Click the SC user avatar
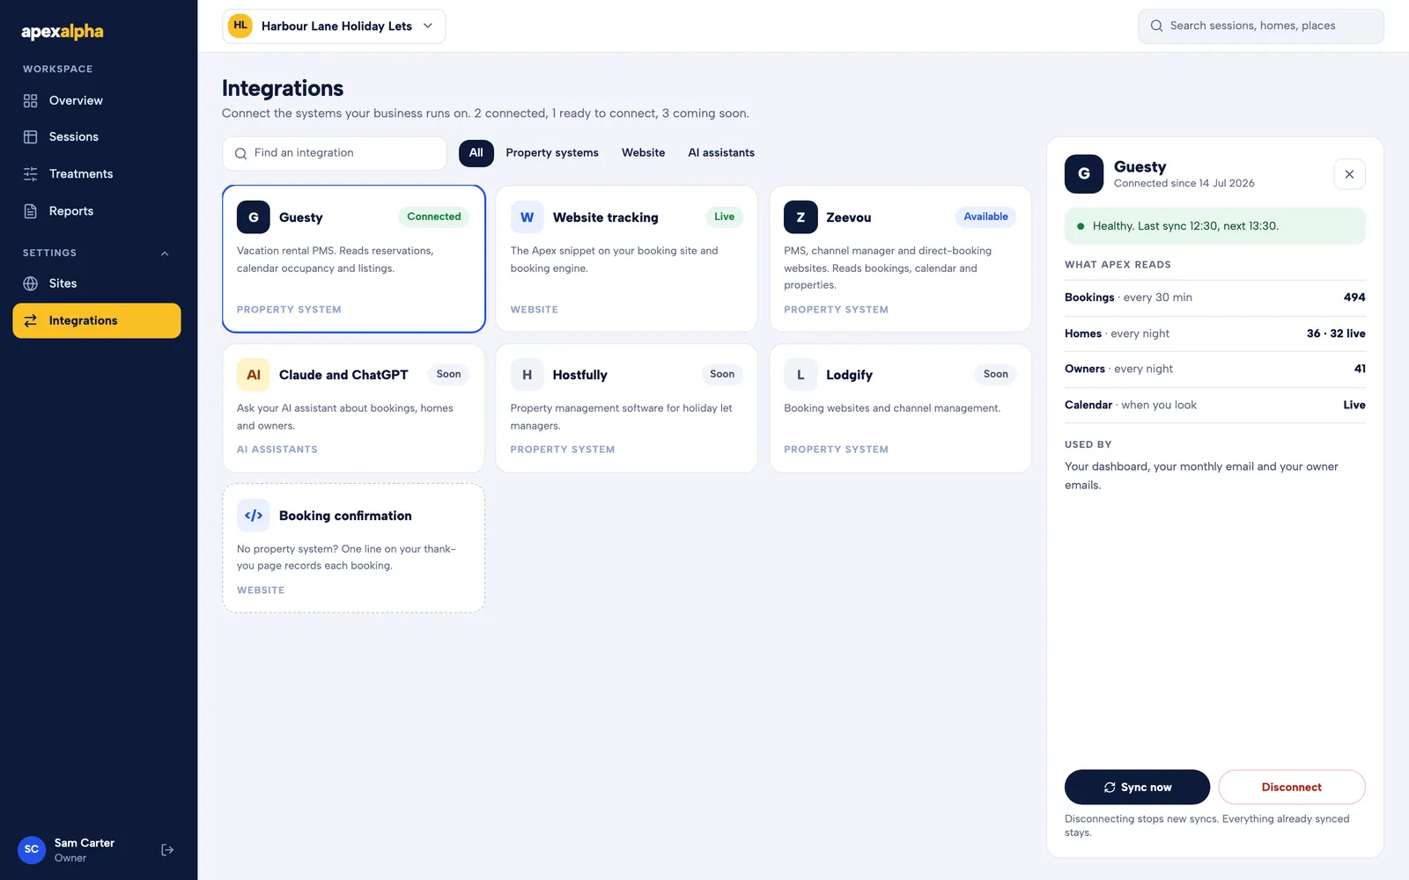Viewport: 1409px width, 880px height. (32, 850)
